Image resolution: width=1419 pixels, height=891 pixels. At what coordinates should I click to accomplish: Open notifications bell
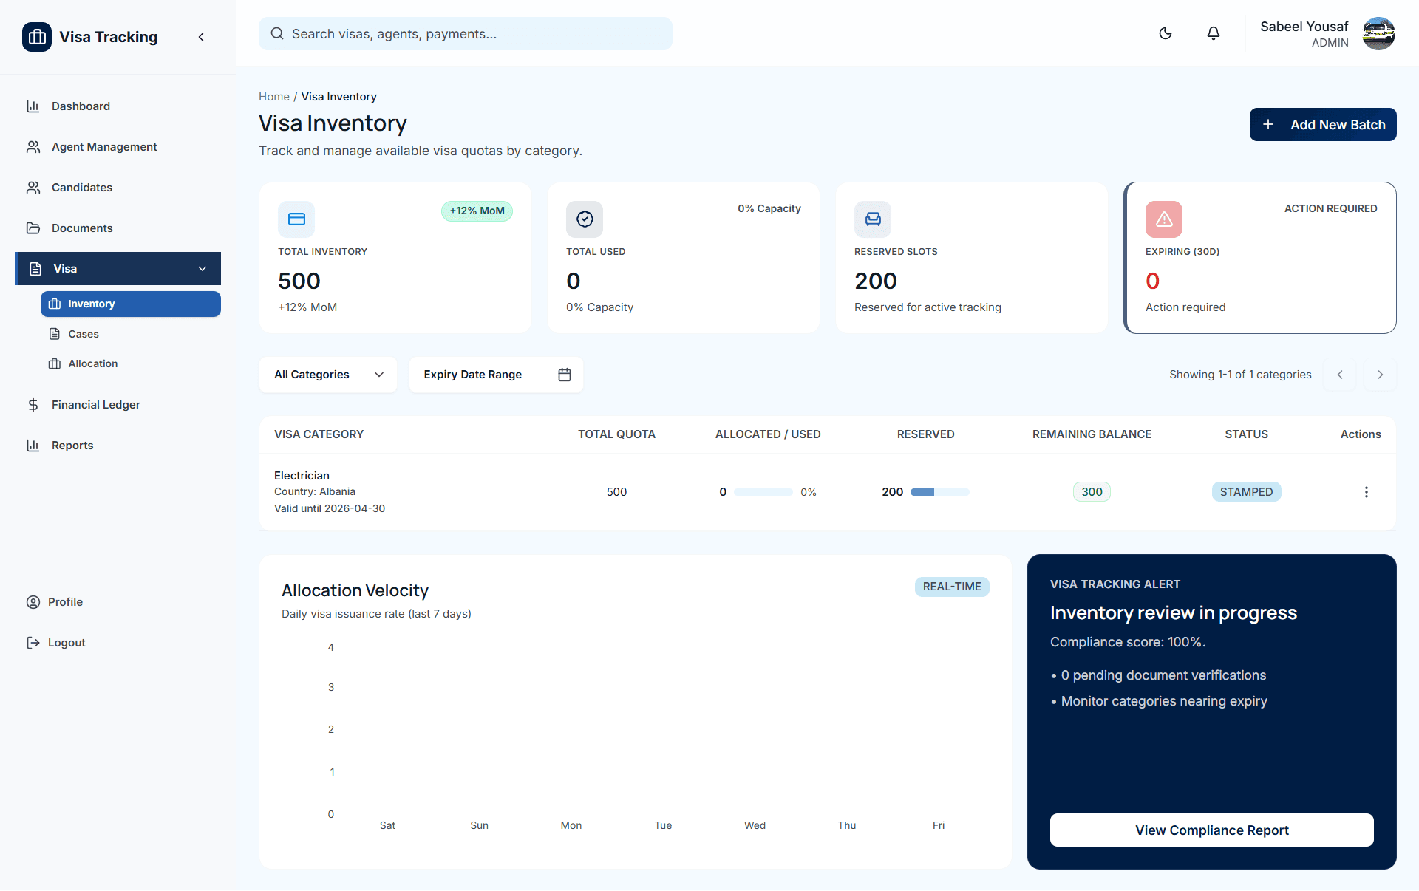coord(1214,33)
